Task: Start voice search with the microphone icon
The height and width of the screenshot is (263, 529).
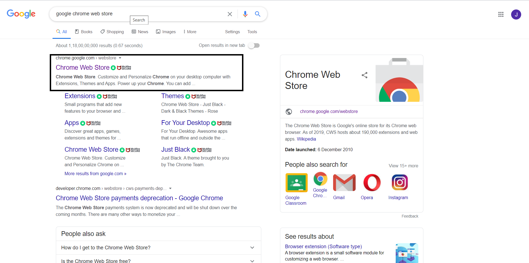Action: (x=245, y=14)
